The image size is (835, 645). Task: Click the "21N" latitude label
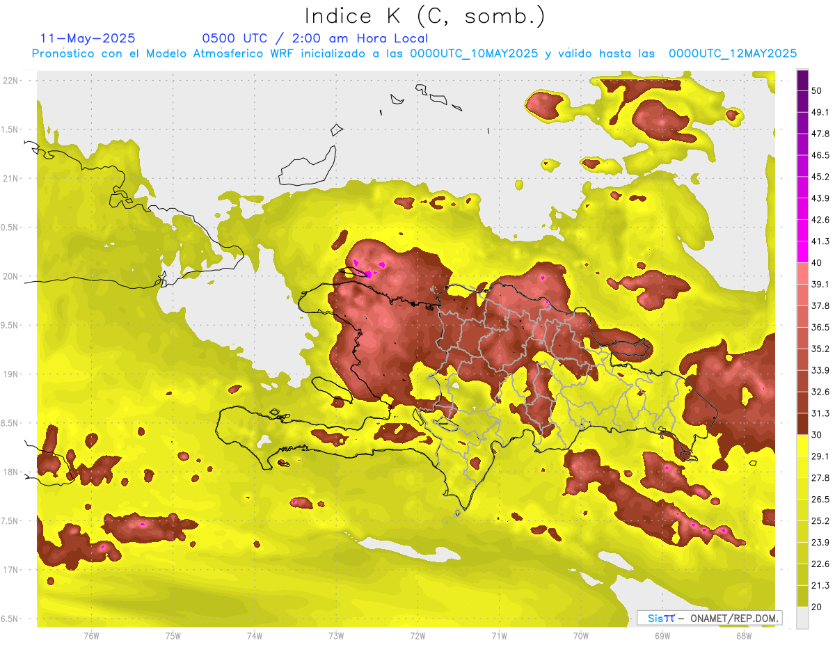(12, 179)
